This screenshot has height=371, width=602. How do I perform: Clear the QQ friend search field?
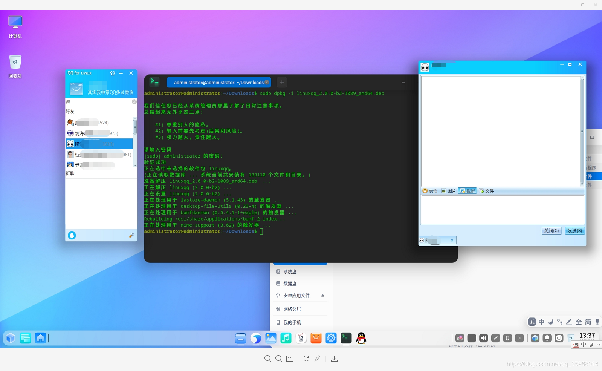tap(134, 102)
